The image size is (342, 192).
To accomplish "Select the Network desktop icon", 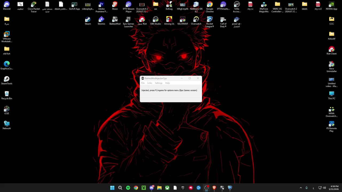I will (7, 125).
